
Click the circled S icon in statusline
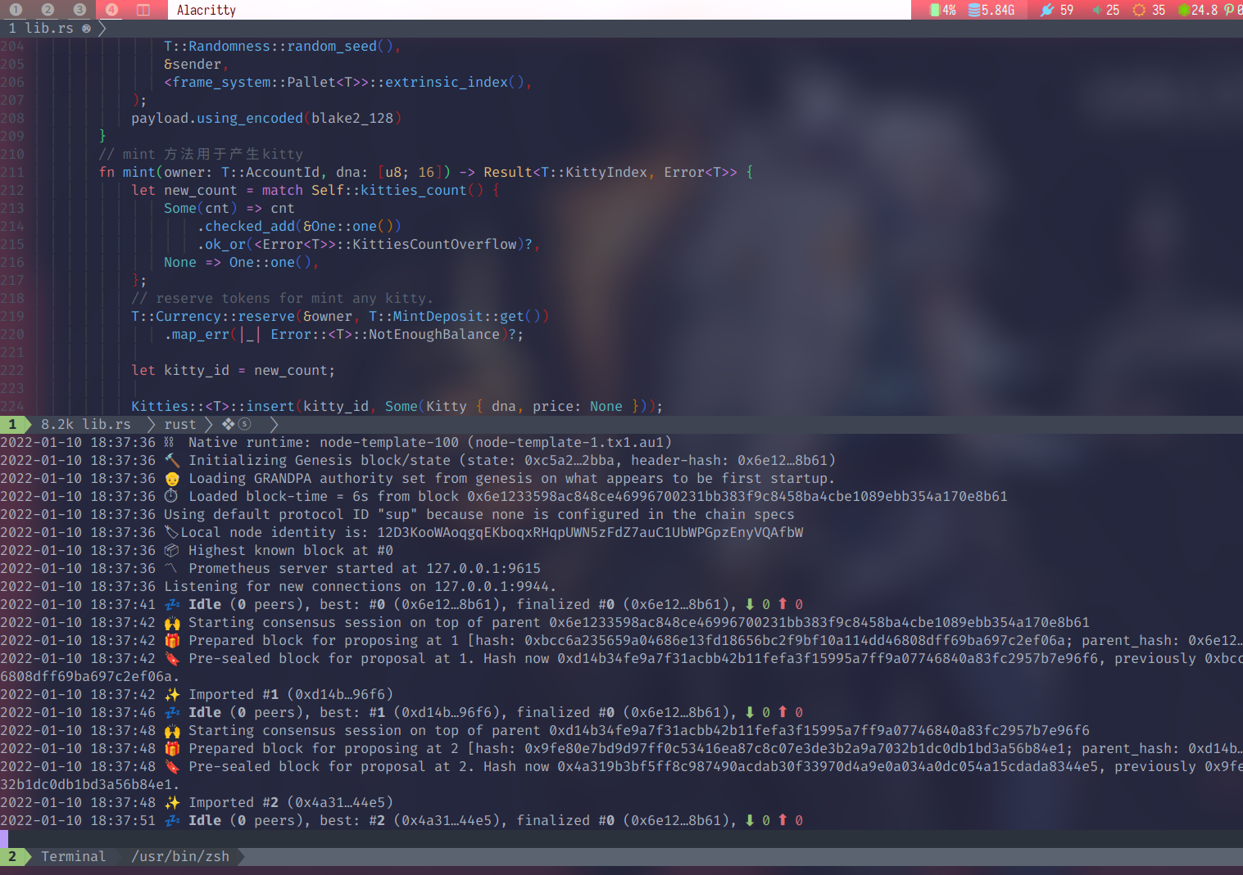click(x=244, y=424)
